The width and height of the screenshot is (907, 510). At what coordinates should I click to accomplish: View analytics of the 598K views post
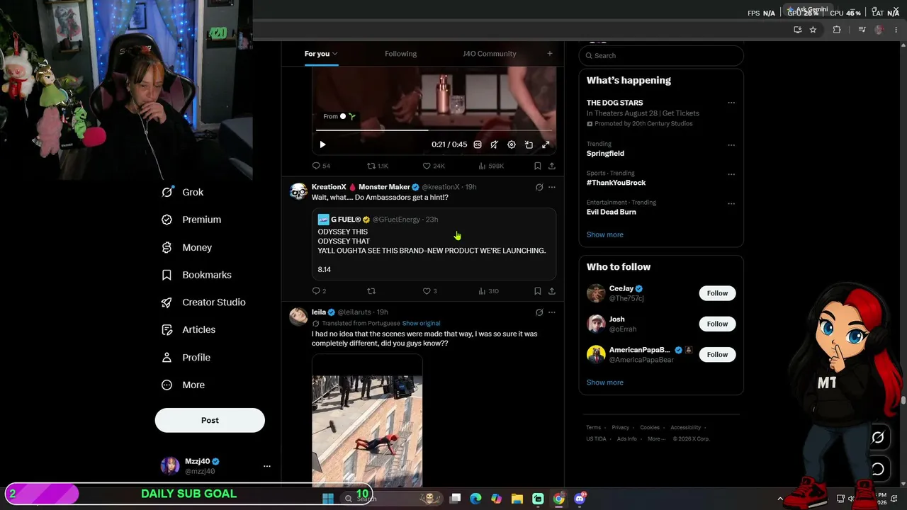point(491,166)
